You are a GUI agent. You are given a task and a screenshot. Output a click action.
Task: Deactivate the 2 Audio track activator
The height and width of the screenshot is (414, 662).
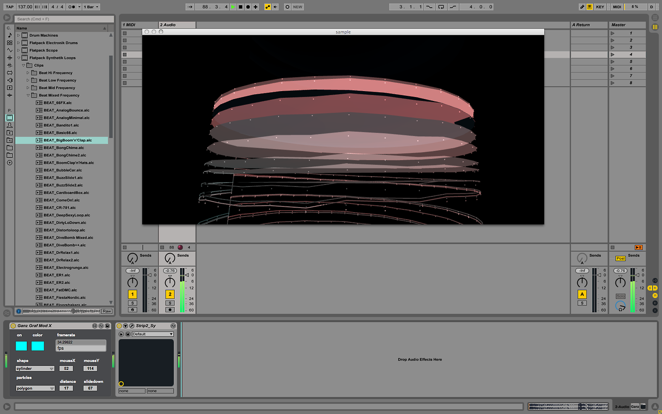(170, 294)
